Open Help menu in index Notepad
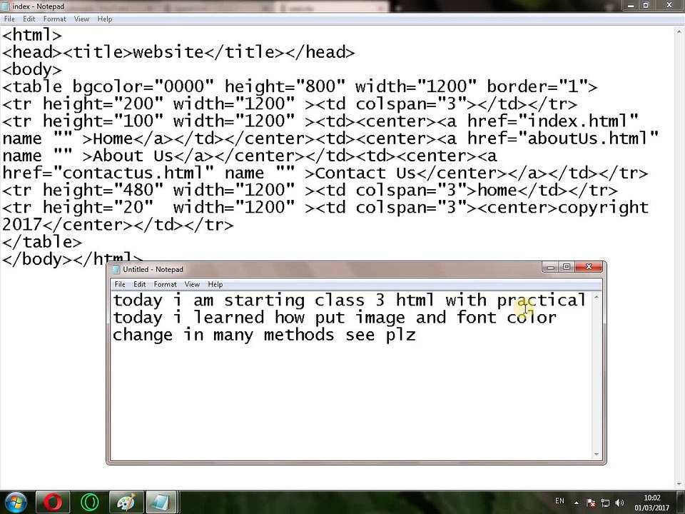Viewport: 685px width, 514px height. (x=104, y=19)
